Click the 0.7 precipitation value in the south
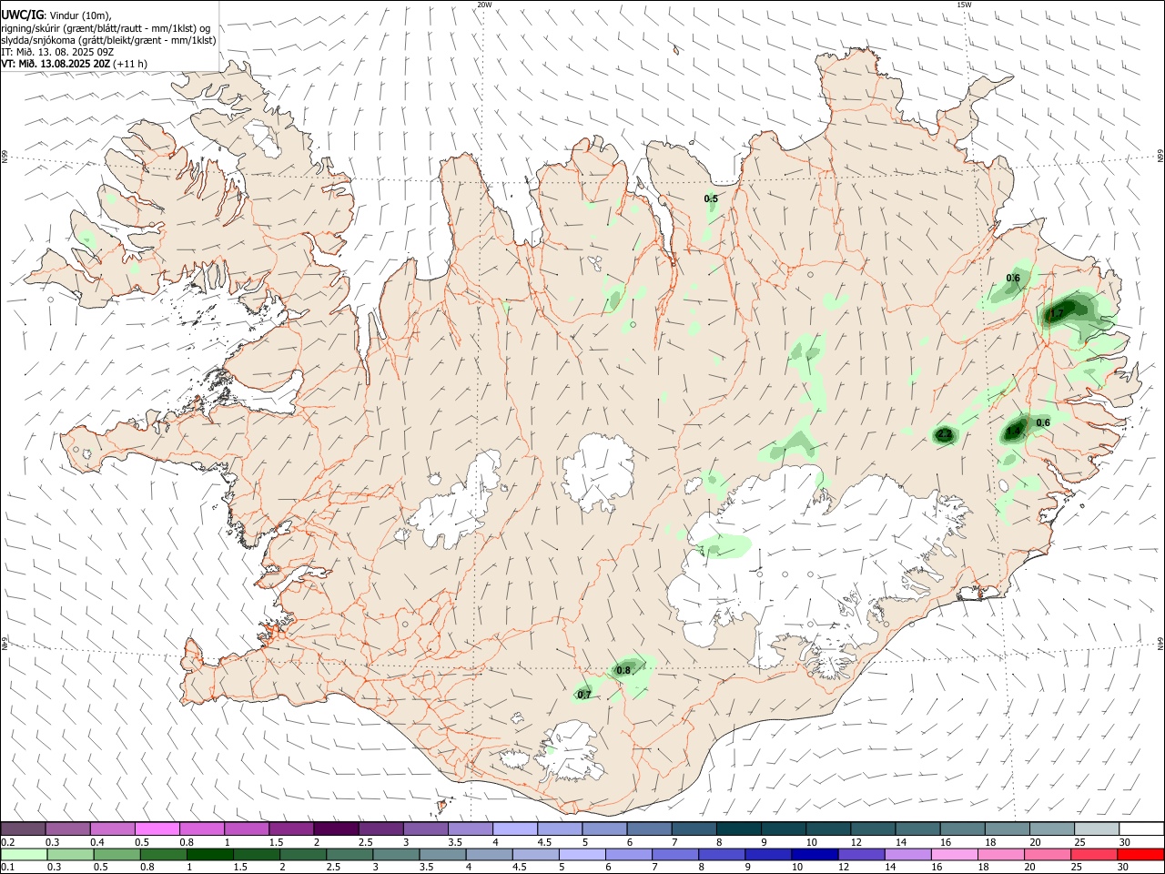The width and height of the screenshot is (1165, 874). [x=584, y=695]
